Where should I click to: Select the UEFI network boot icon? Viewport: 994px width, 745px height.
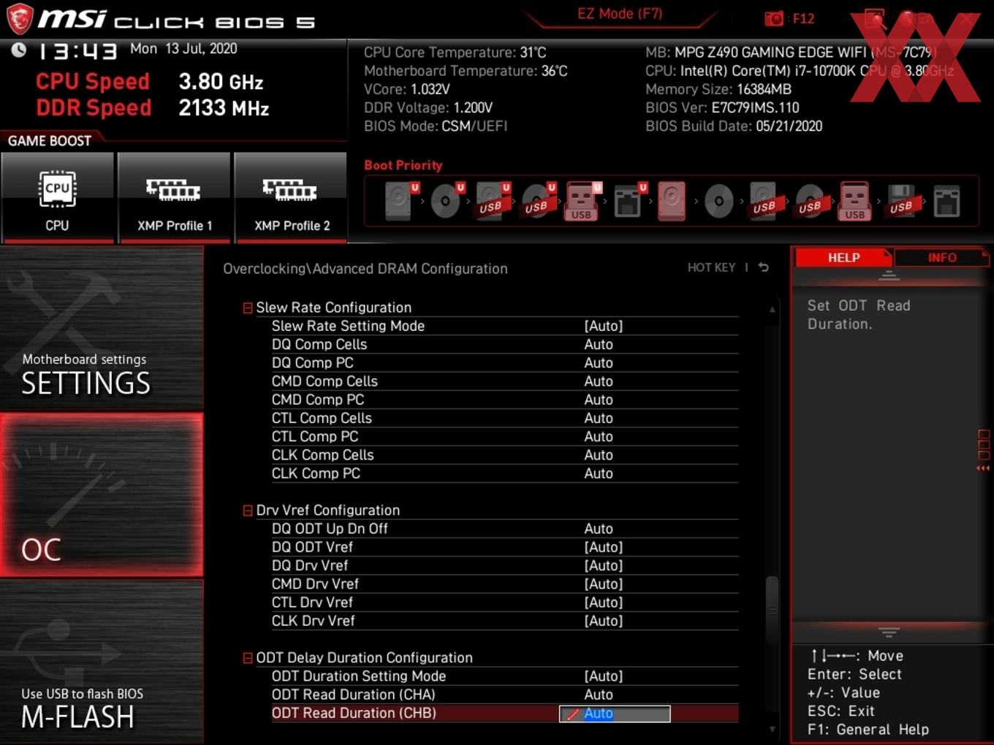click(628, 201)
